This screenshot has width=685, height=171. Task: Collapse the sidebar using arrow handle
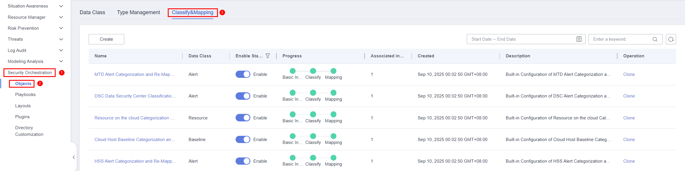[74, 157]
